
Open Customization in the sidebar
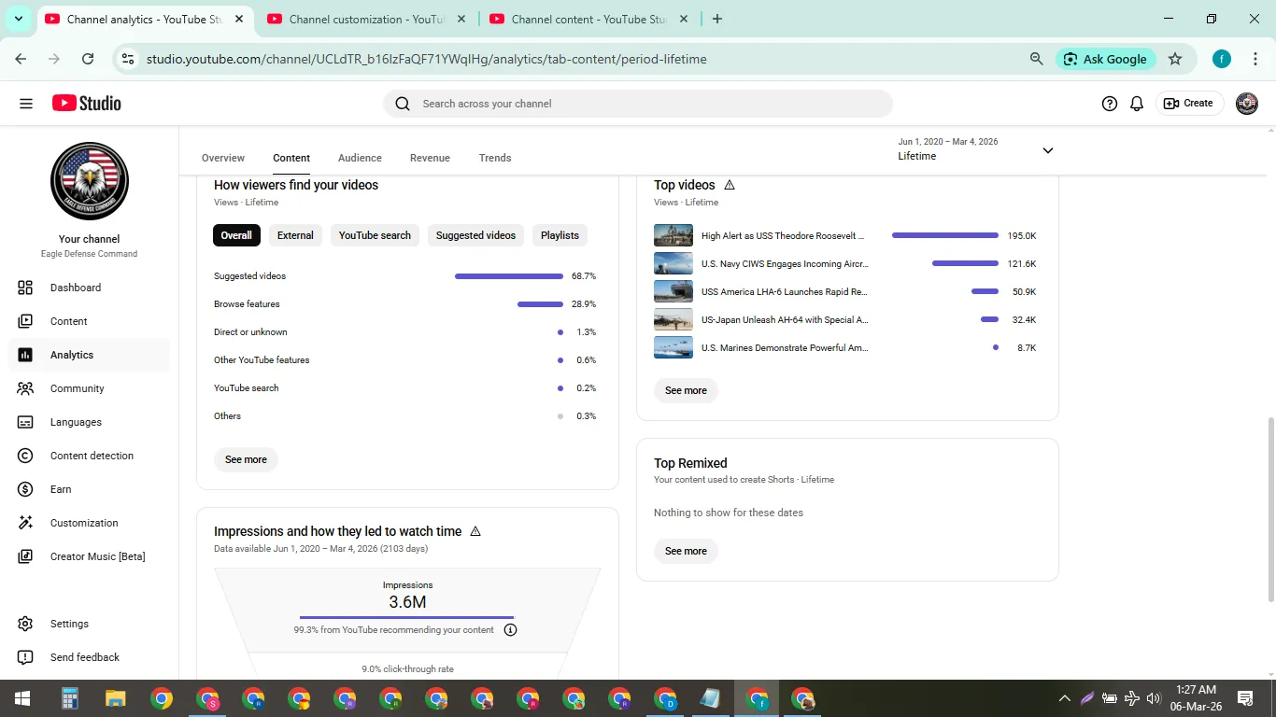point(89,523)
